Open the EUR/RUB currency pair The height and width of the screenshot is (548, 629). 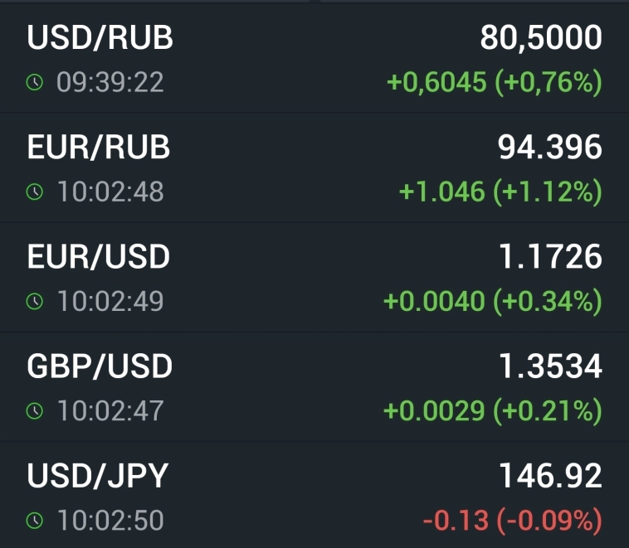99,148
